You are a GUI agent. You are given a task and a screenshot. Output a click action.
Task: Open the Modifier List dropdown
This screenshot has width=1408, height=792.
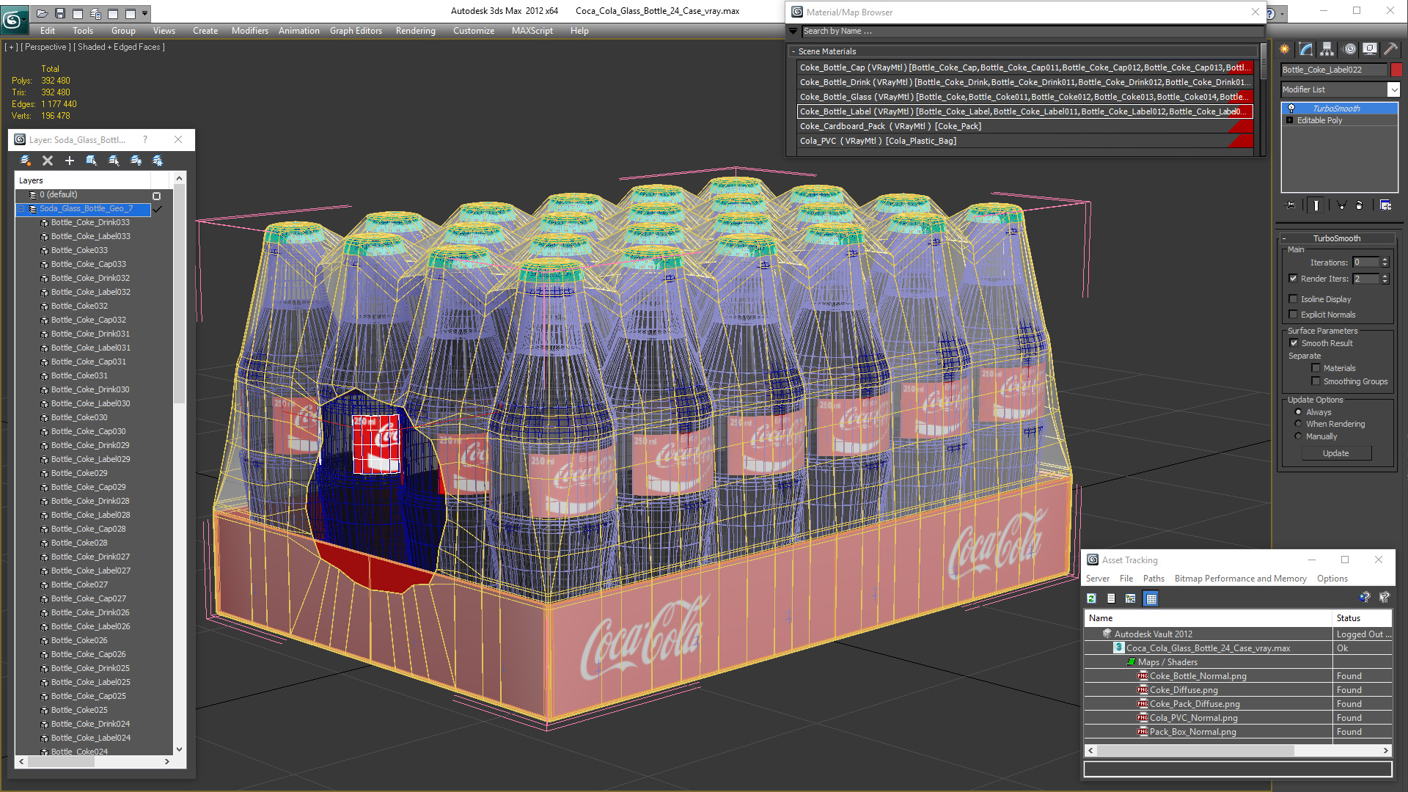1393,89
